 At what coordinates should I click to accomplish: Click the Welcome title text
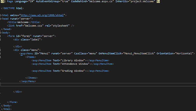click(23, 22)
